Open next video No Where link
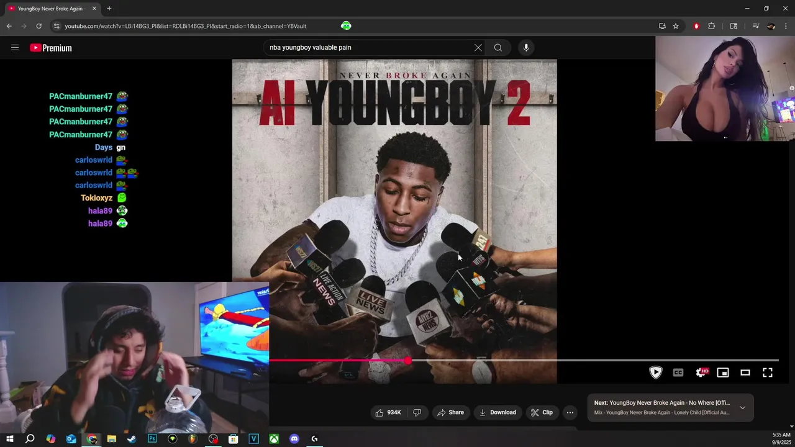Image resolution: width=795 pixels, height=447 pixels. click(662, 403)
